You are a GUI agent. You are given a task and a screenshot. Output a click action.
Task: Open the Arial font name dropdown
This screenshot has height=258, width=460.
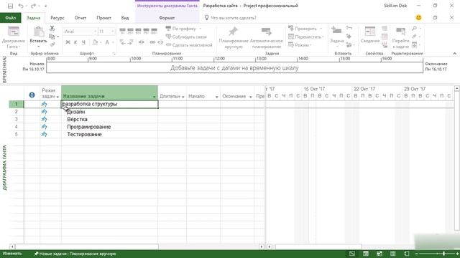tap(95, 32)
